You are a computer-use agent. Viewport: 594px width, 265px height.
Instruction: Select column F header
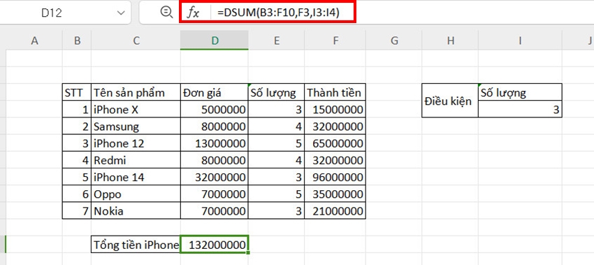(x=335, y=41)
